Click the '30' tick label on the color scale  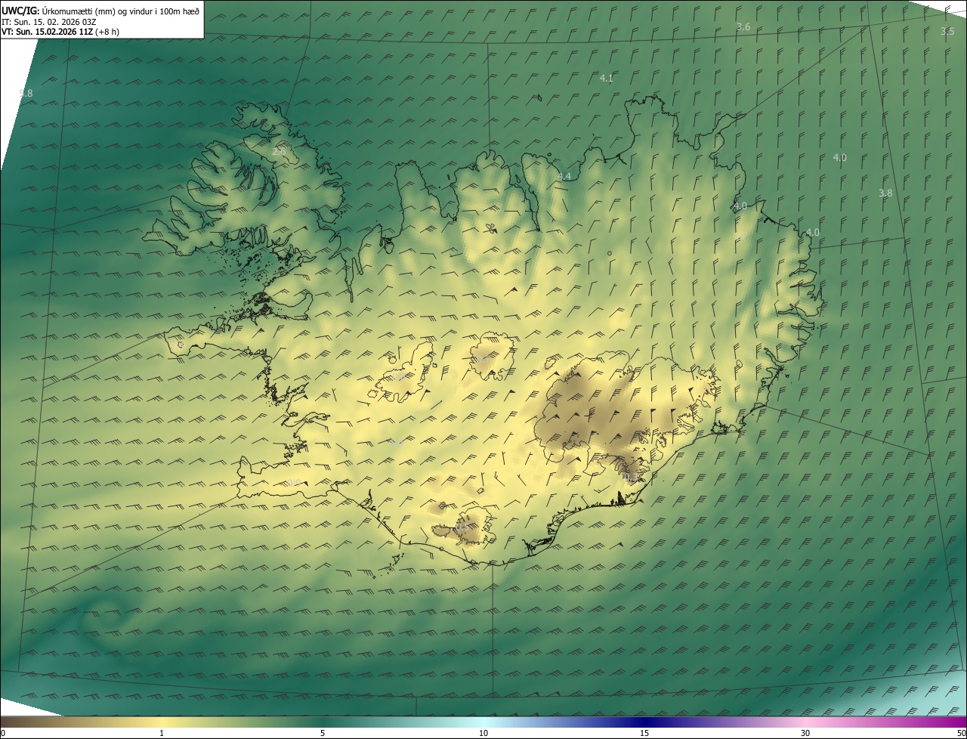805,733
